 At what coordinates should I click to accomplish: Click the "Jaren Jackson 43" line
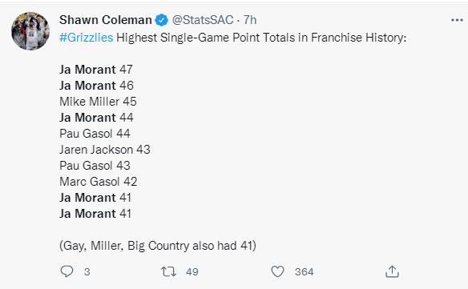pyautogui.click(x=105, y=150)
